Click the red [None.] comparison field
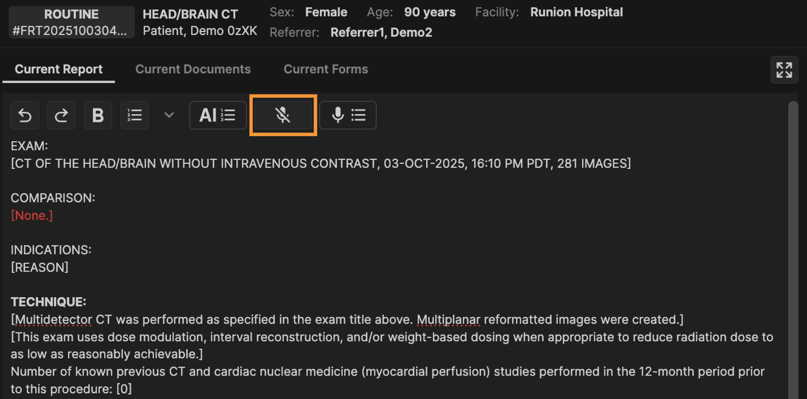The image size is (807, 399). click(x=32, y=216)
